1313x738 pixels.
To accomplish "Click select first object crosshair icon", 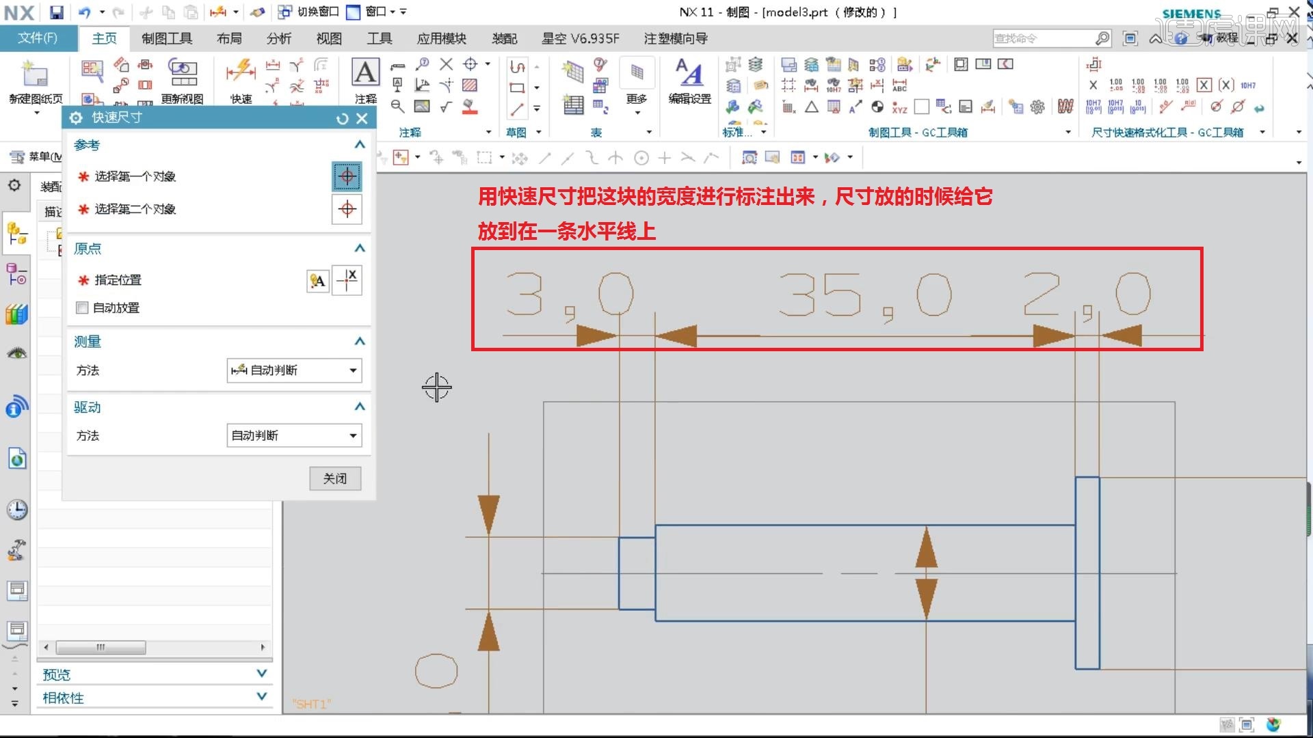I will click(347, 177).
